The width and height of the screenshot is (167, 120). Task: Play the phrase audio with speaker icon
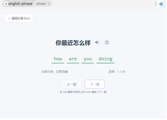coord(97,43)
